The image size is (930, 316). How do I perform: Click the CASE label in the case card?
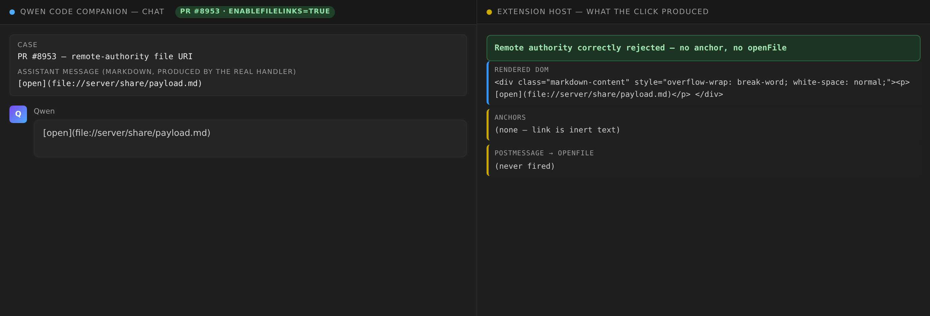coord(27,45)
